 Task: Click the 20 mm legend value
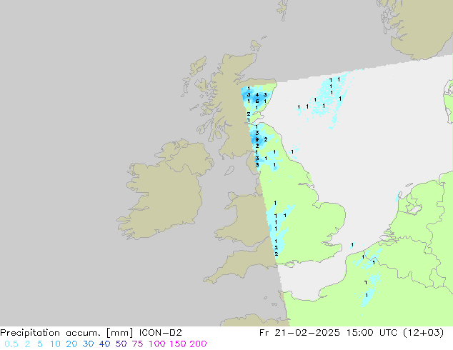click(x=71, y=344)
